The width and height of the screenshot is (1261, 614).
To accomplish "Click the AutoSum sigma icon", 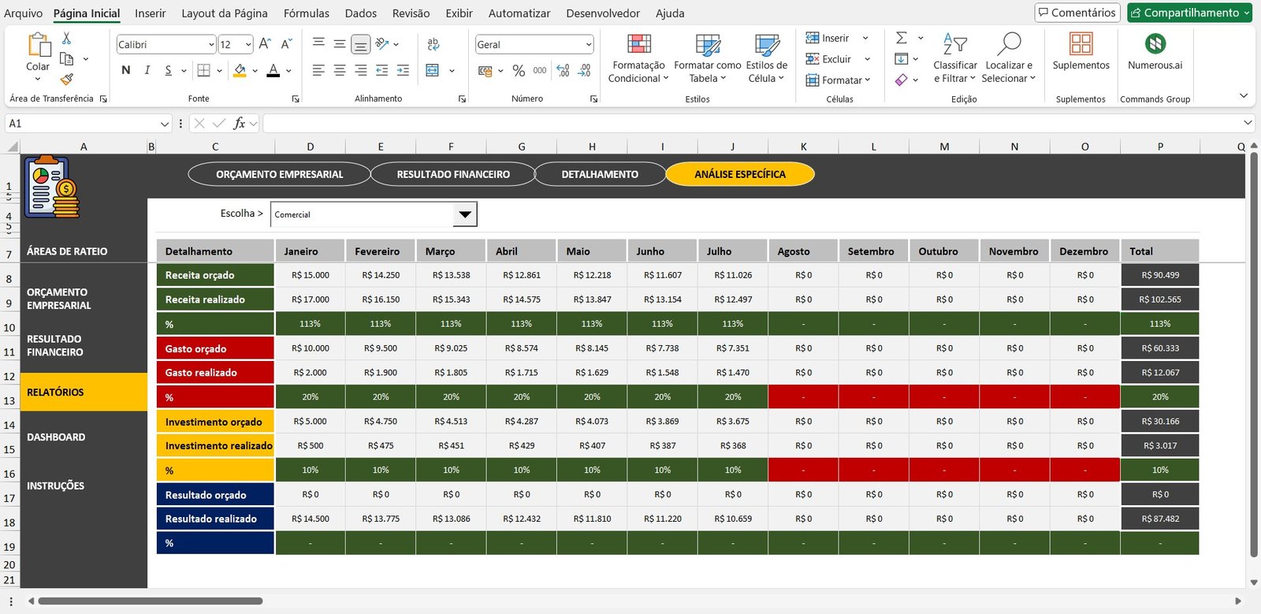I will [x=902, y=38].
